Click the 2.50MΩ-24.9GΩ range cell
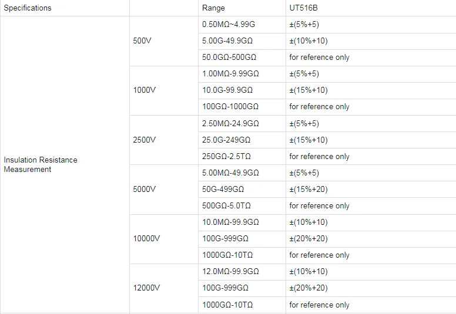This screenshot has width=456, height=314. 230,124
